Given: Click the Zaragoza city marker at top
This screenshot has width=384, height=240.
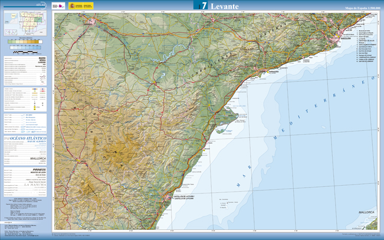Looking at the screenshot, I should [88, 24].
